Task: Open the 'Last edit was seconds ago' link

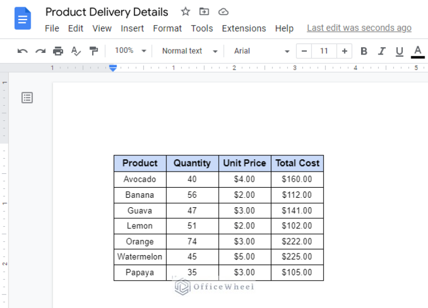Action: pyautogui.click(x=359, y=28)
